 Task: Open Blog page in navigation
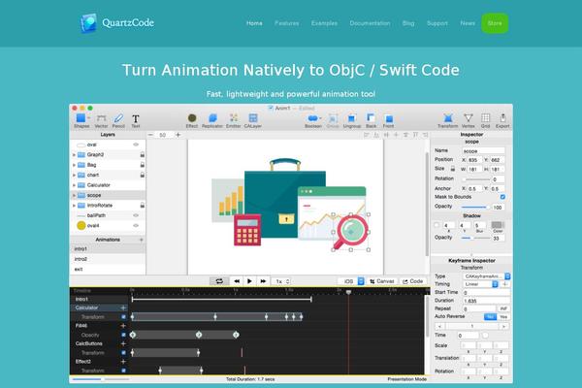pos(408,23)
